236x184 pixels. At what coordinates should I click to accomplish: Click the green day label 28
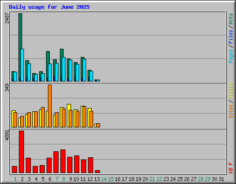point(201,179)
